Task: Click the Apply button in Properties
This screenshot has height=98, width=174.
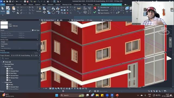Action: coord(36,53)
